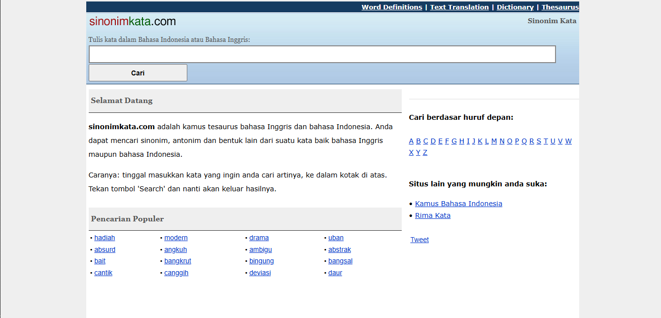The width and height of the screenshot is (661, 318).
Task: Browse words starting with letter M
Action: (x=494, y=141)
